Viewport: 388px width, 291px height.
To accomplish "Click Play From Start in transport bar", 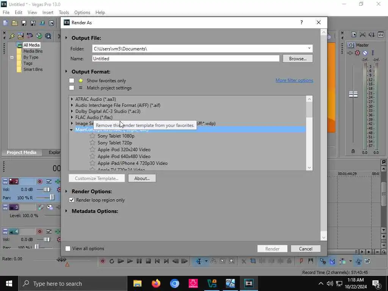I will click(x=121, y=261).
